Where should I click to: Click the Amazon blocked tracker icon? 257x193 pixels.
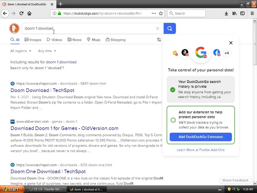pos(185,53)
